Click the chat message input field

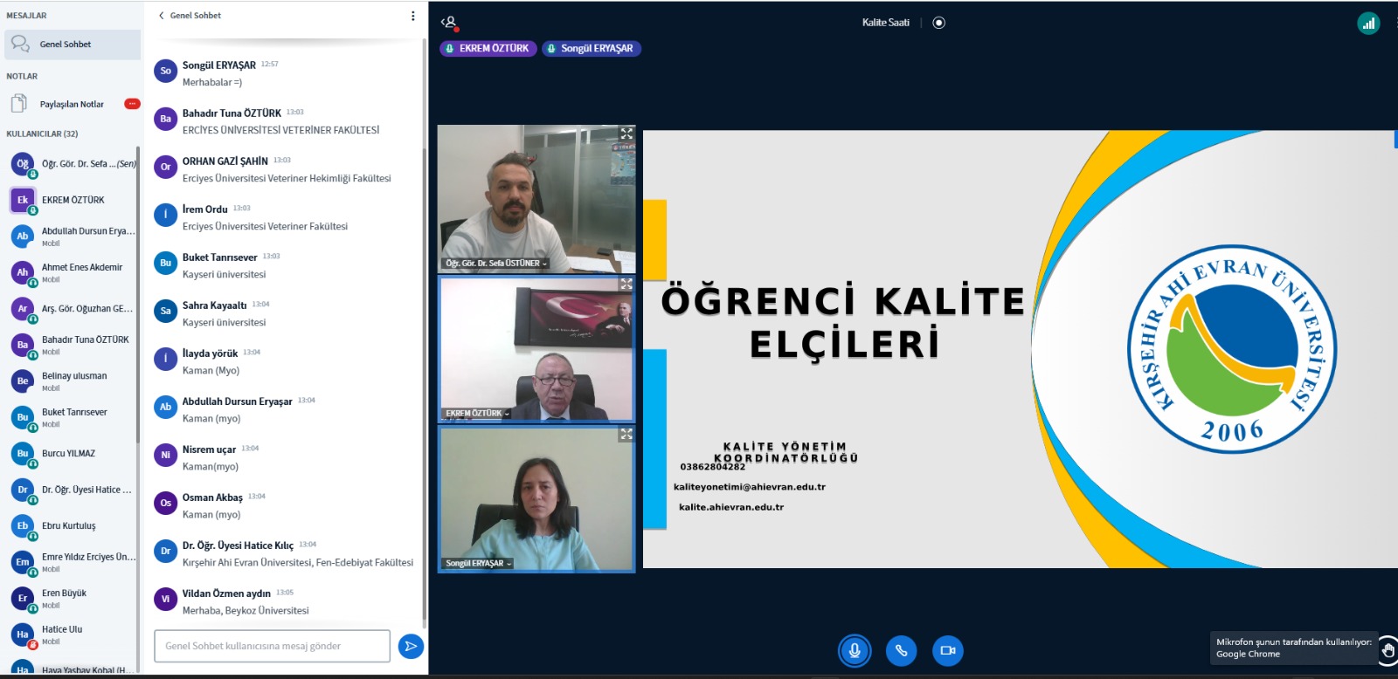pyautogui.click(x=272, y=646)
